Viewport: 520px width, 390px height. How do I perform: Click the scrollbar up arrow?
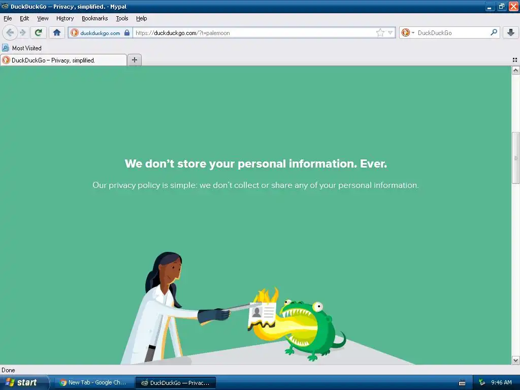(x=515, y=70)
